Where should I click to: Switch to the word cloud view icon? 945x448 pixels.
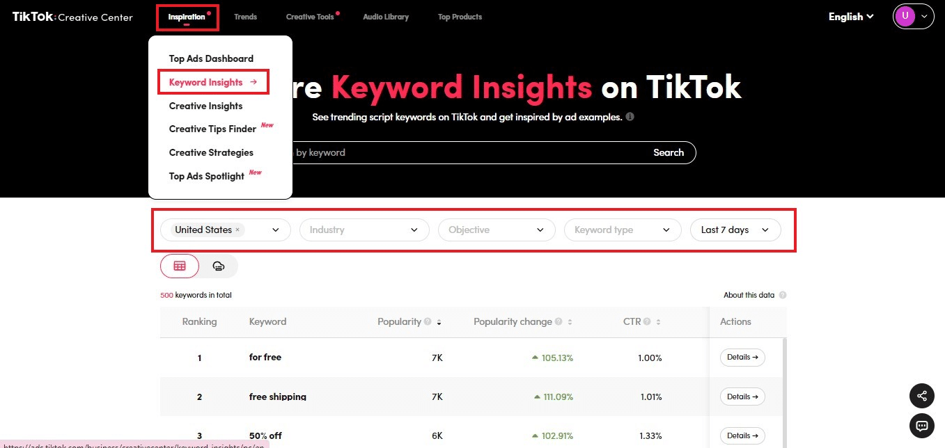(x=219, y=266)
